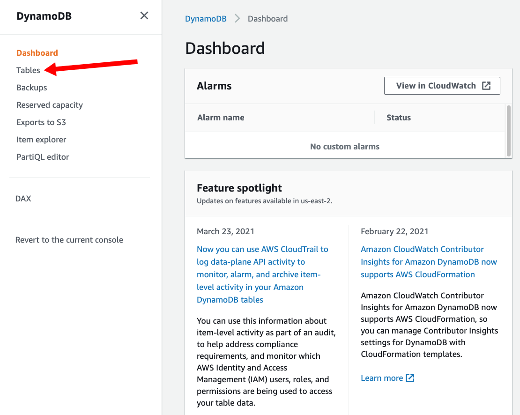This screenshot has width=520, height=415.
Task: Click DynamoDB breadcrumb link
Action: 206,19
